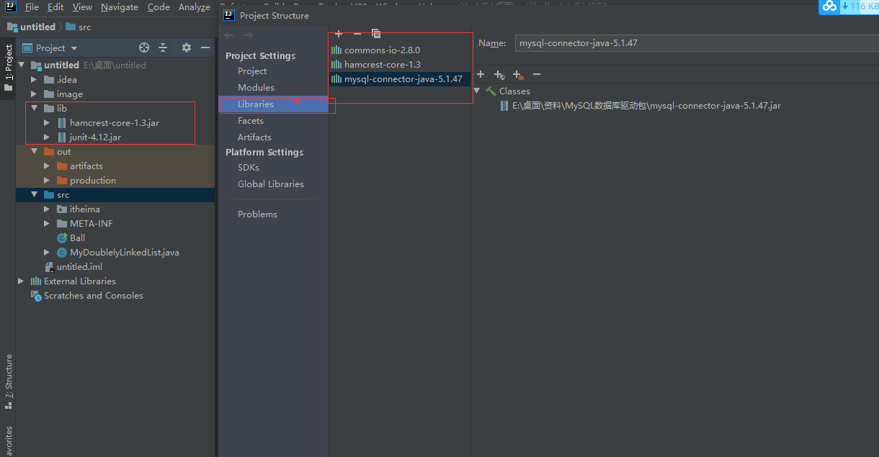The height and width of the screenshot is (457, 879).
Task: Toggle the 1: Project tool window tab
Action: pyautogui.click(x=8, y=68)
